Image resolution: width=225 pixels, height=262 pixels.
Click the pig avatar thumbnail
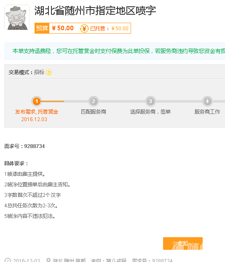pyautogui.click(x=17, y=17)
